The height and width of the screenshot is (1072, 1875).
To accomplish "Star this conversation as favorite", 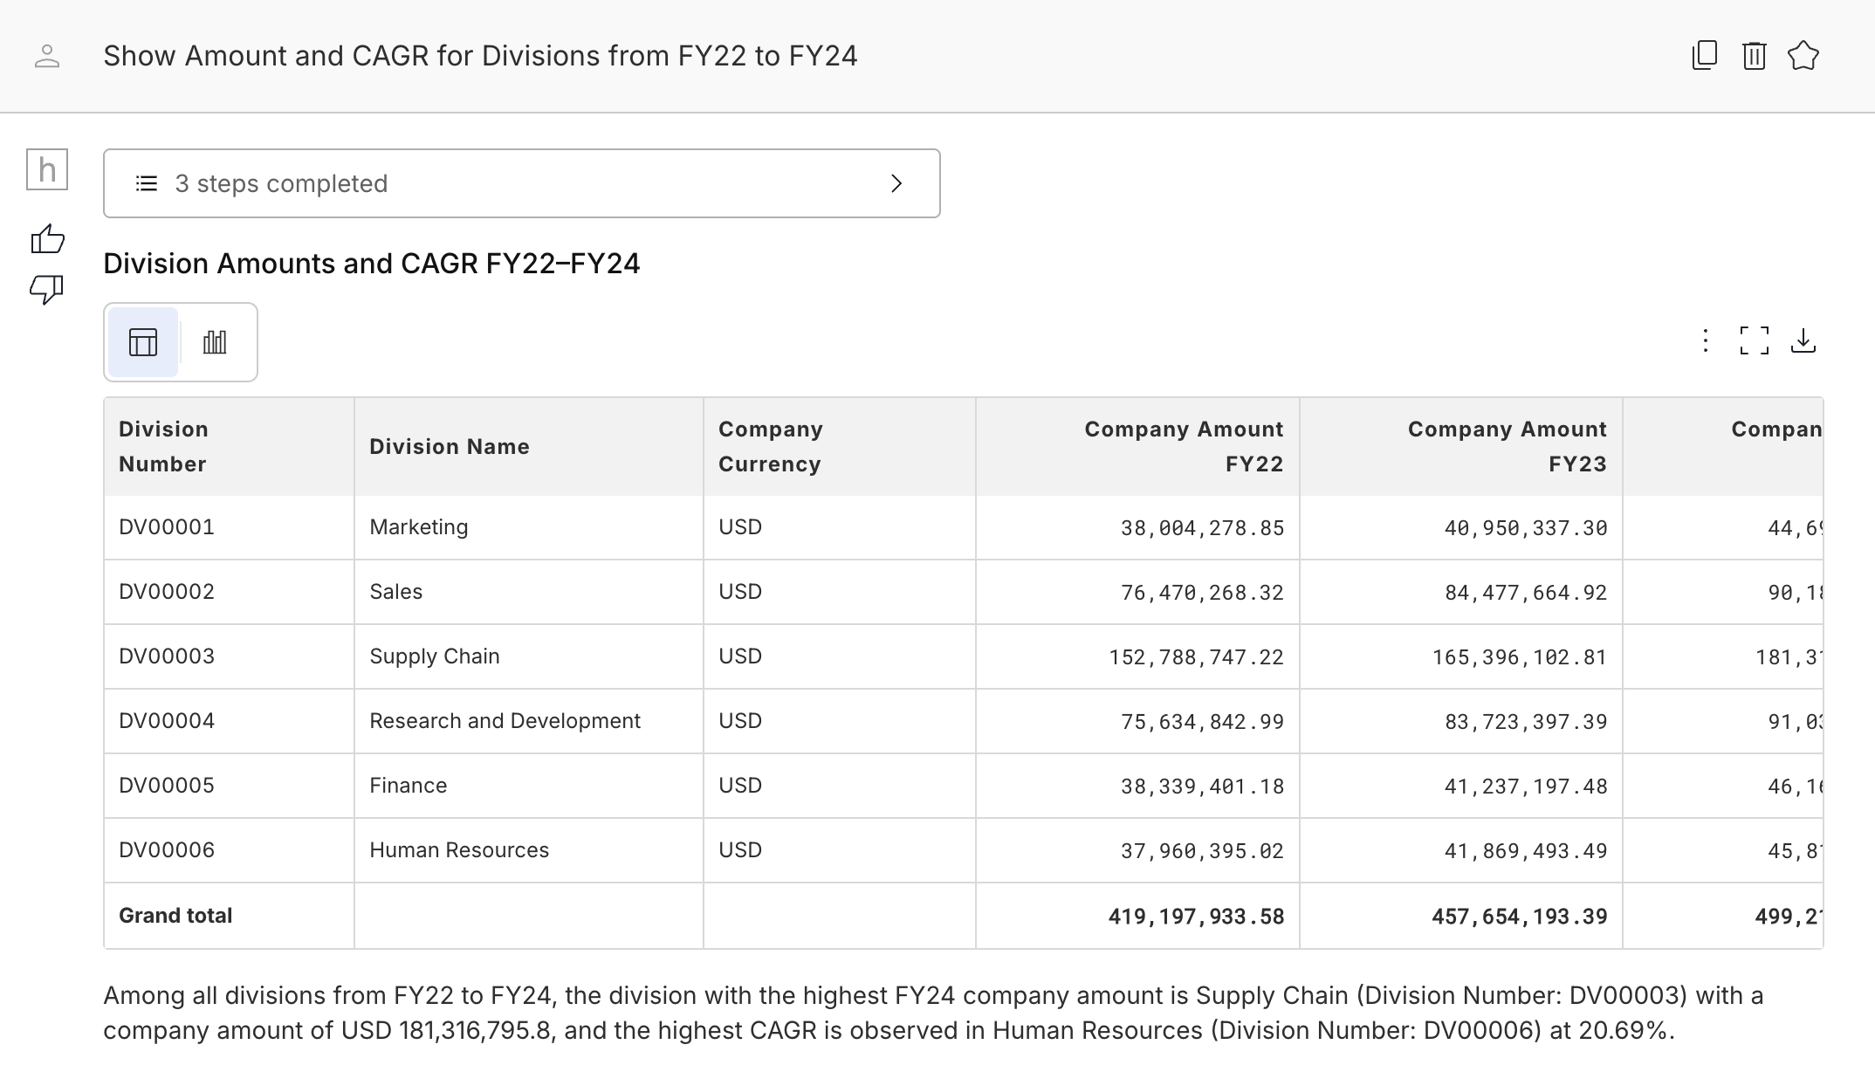I will (x=1803, y=55).
